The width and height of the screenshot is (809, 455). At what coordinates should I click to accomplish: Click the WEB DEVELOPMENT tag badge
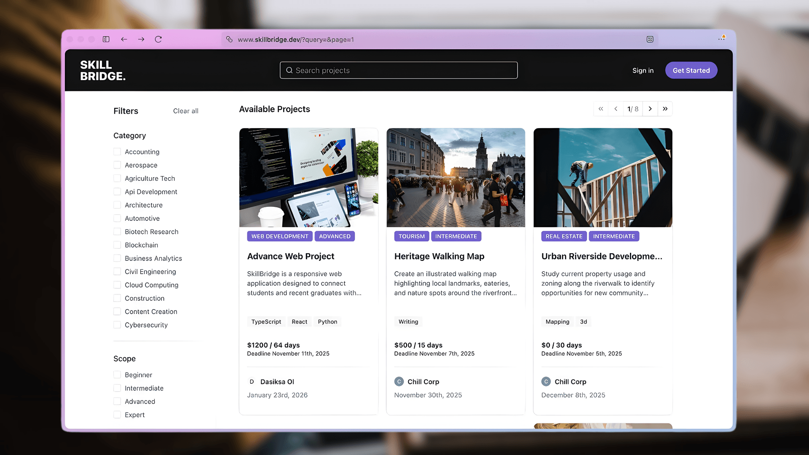(x=280, y=236)
